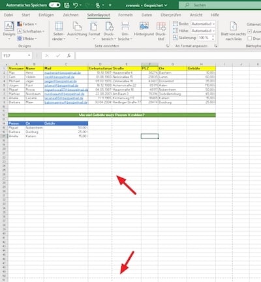Open the Effekte theme effects menu
The height and width of the screenshot is (282, 261).
[x=27, y=39]
